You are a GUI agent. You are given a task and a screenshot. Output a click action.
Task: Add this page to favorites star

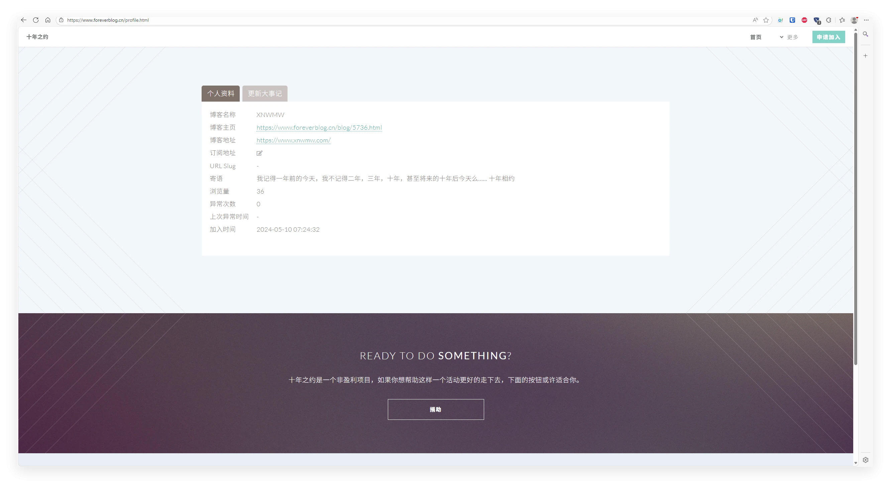[x=766, y=20]
